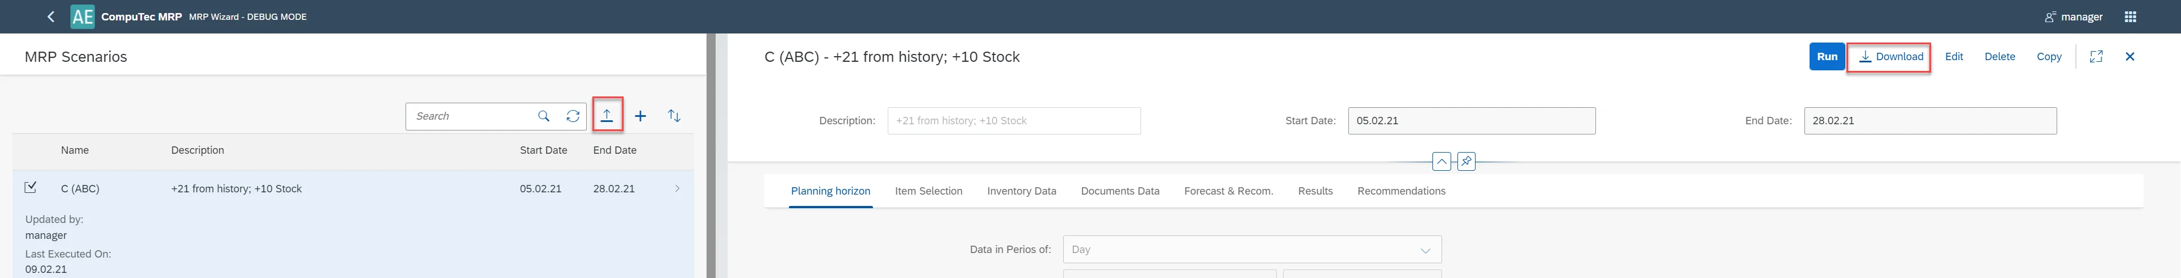This screenshot has height=278, width=2181.
Task: Pin the scenario header
Action: tap(1466, 161)
